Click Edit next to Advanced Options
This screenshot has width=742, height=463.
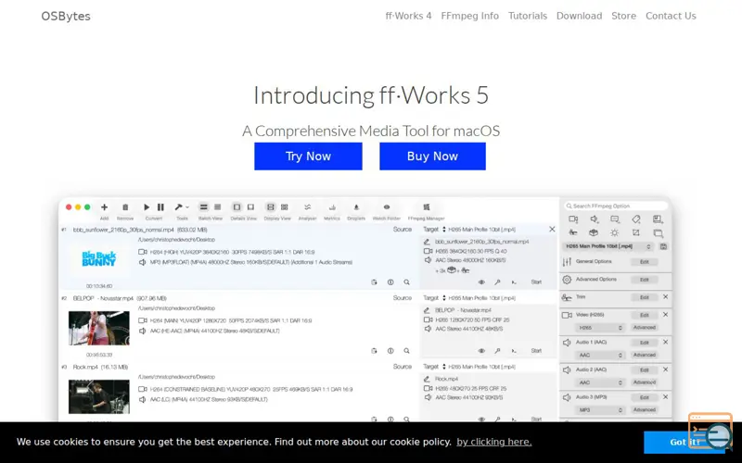point(644,280)
